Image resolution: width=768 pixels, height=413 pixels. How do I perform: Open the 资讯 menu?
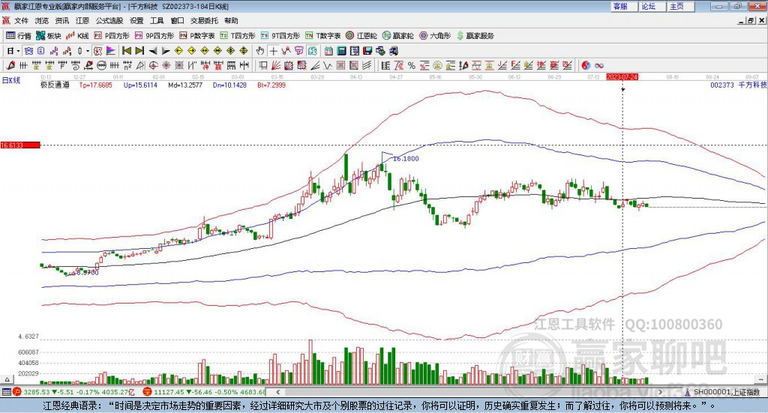[61, 20]
